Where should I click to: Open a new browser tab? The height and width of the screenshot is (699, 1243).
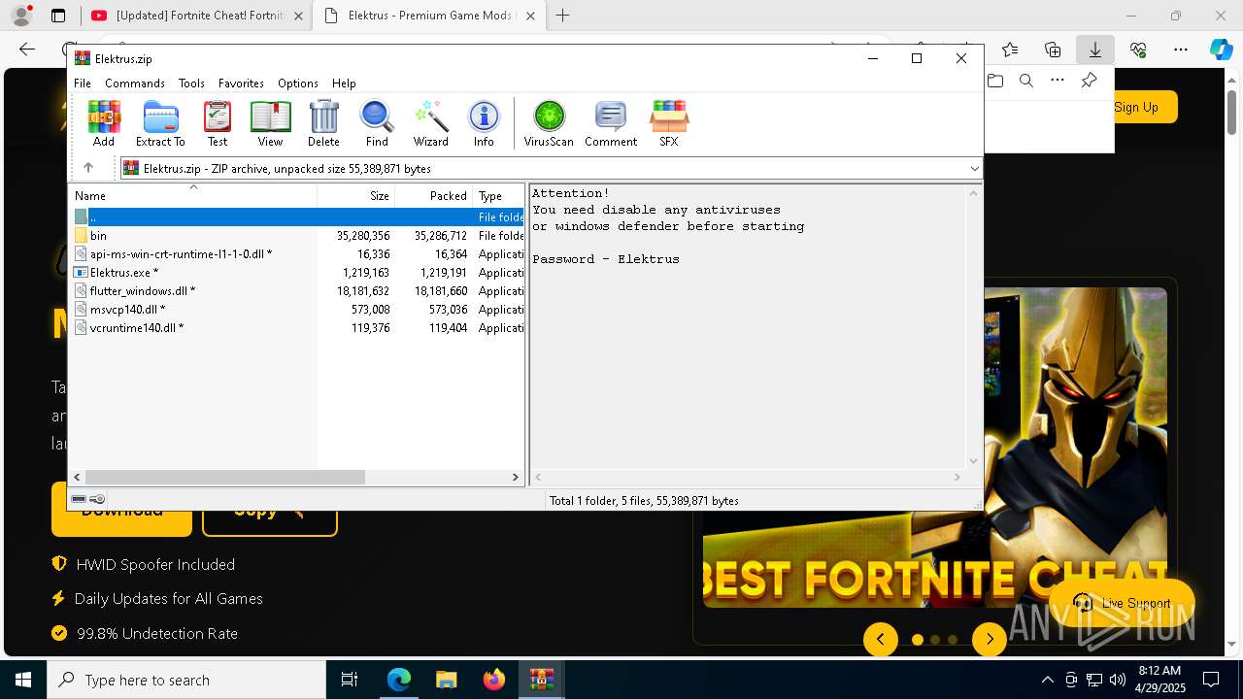pos(562,16)
